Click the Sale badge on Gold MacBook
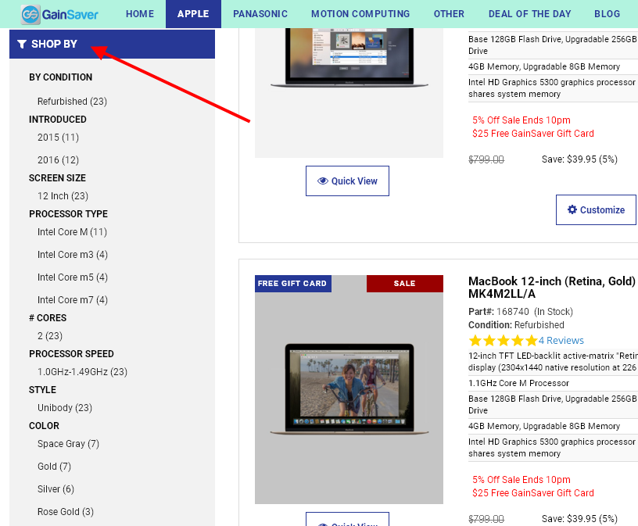Screen dimensions: 638x526 click(x=404, y=284)
